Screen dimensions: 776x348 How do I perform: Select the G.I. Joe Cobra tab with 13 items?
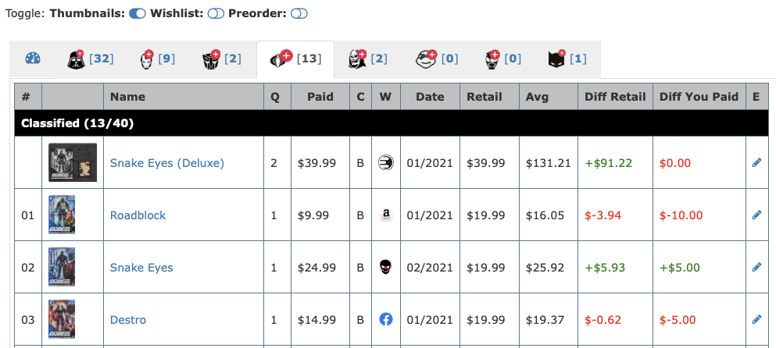(295, 59)
